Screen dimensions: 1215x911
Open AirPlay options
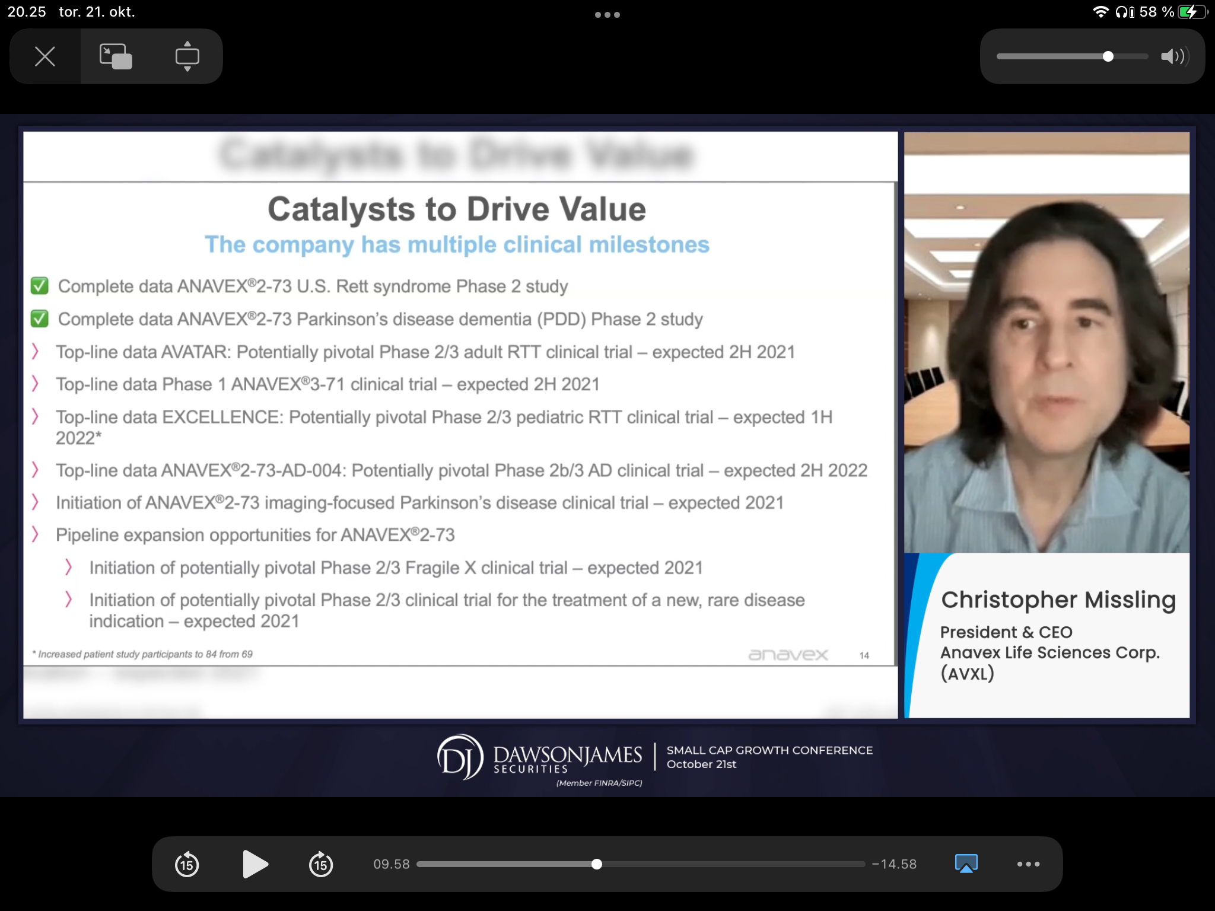pyautogui.click(x=966, y=864)
